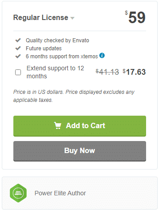Image resolution: width=163 pixels, height=214 pixels.
Task: Click the Power Elite Author hexagon badge
Action: point(18,193)
